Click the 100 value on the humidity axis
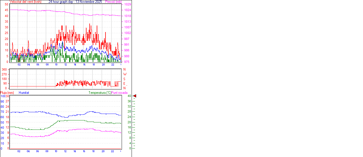The height and width of the screenshot is (157, 363). pos(3,96)
